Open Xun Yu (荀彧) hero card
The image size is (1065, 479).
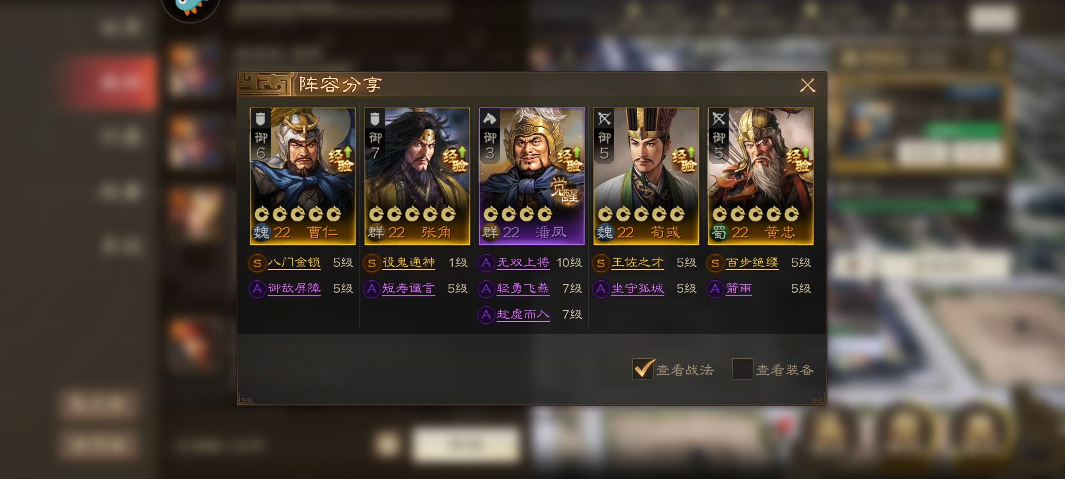point(646,176)
